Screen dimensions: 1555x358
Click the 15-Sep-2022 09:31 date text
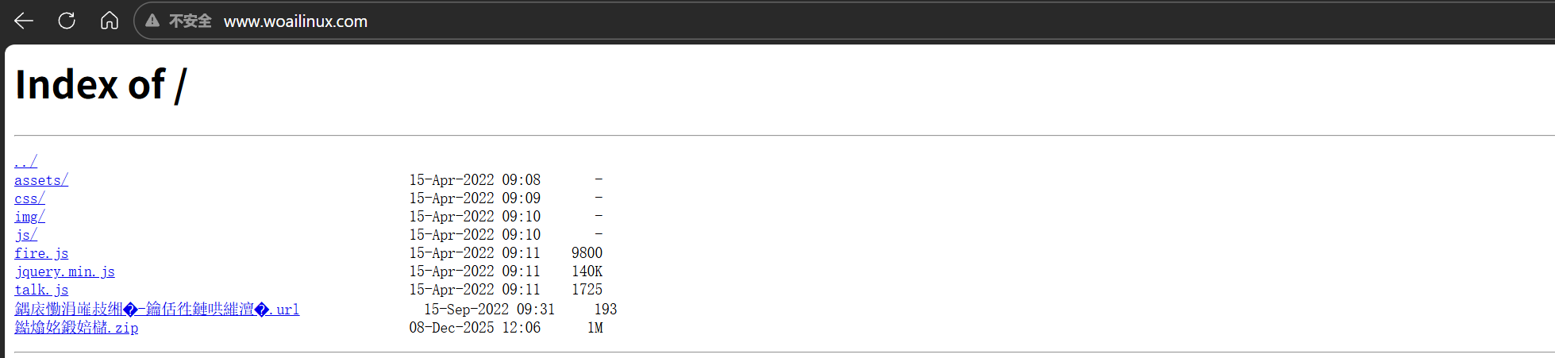489,309
